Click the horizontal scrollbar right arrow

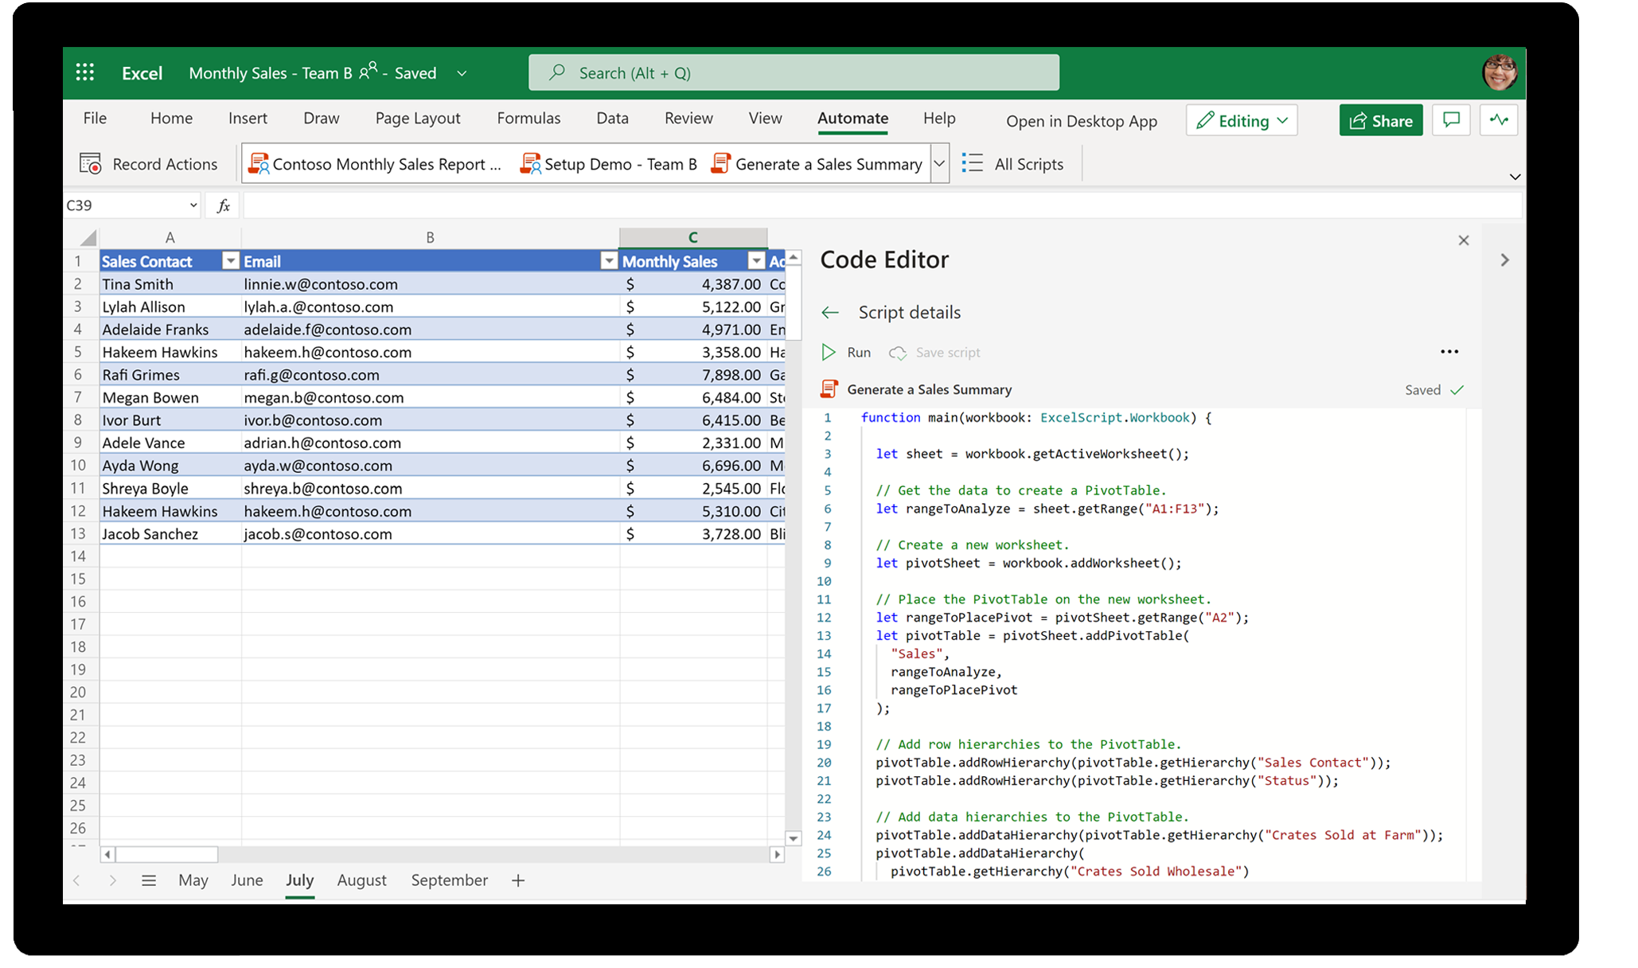(x=777, y=854)
